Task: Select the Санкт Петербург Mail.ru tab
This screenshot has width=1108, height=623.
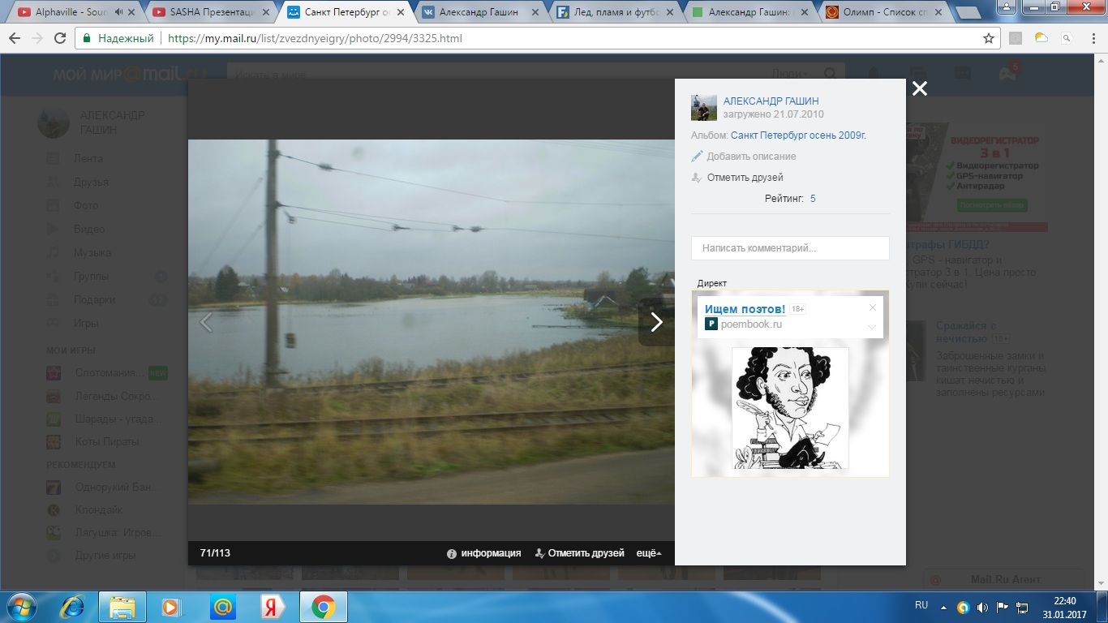Action: pyautogui.click(x=345, y=12)
